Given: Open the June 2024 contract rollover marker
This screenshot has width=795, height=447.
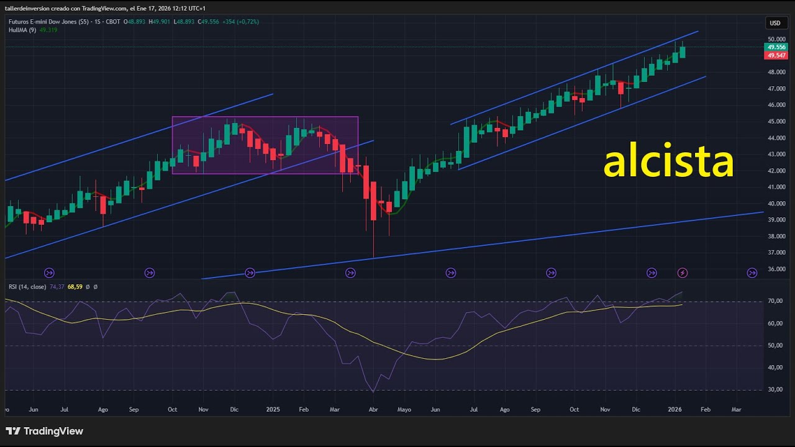Looking at the screenshot, I should point(49,273).
